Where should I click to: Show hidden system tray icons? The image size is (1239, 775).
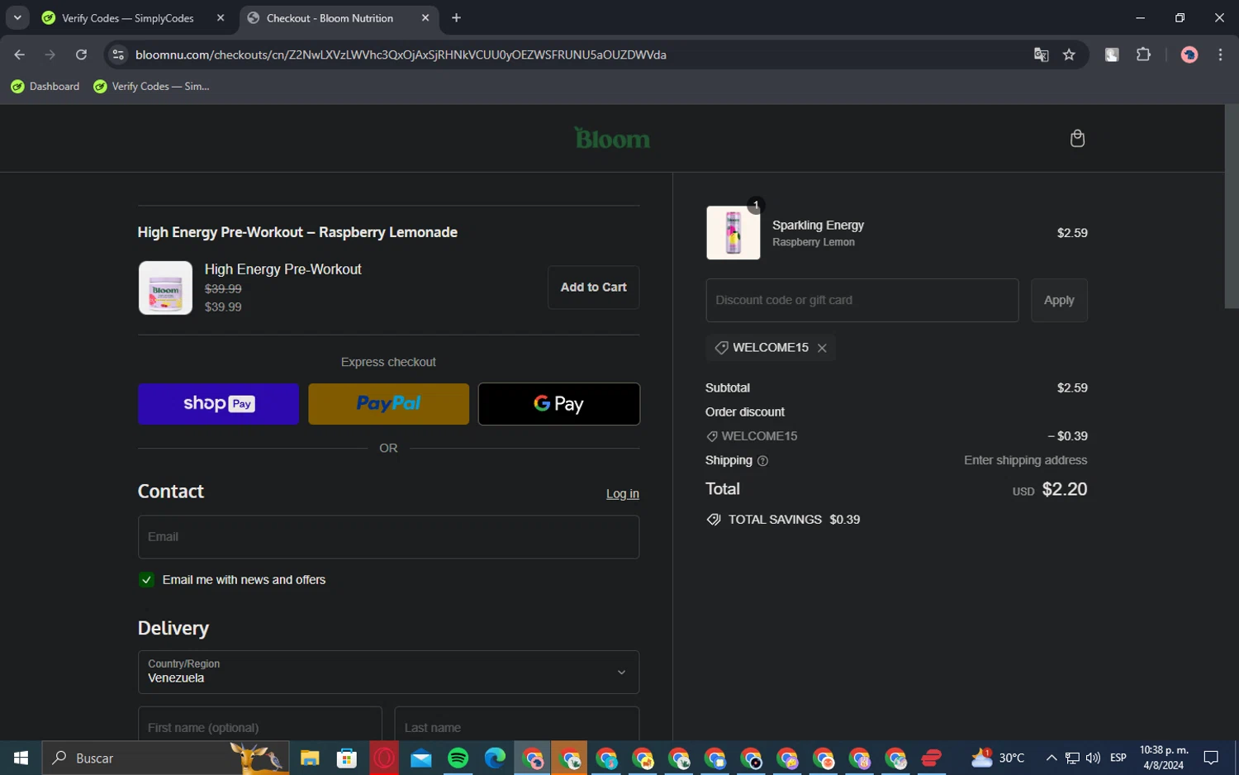1051,758
